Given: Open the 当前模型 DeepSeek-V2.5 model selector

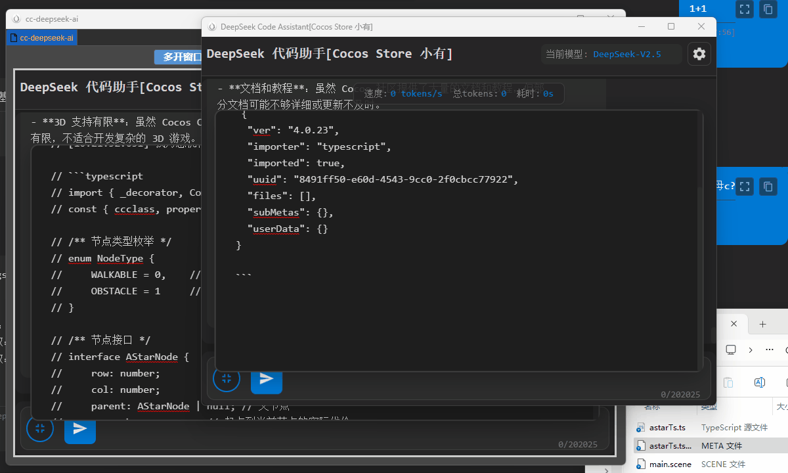Looking at the screenshot, I should tap(611, 54).
